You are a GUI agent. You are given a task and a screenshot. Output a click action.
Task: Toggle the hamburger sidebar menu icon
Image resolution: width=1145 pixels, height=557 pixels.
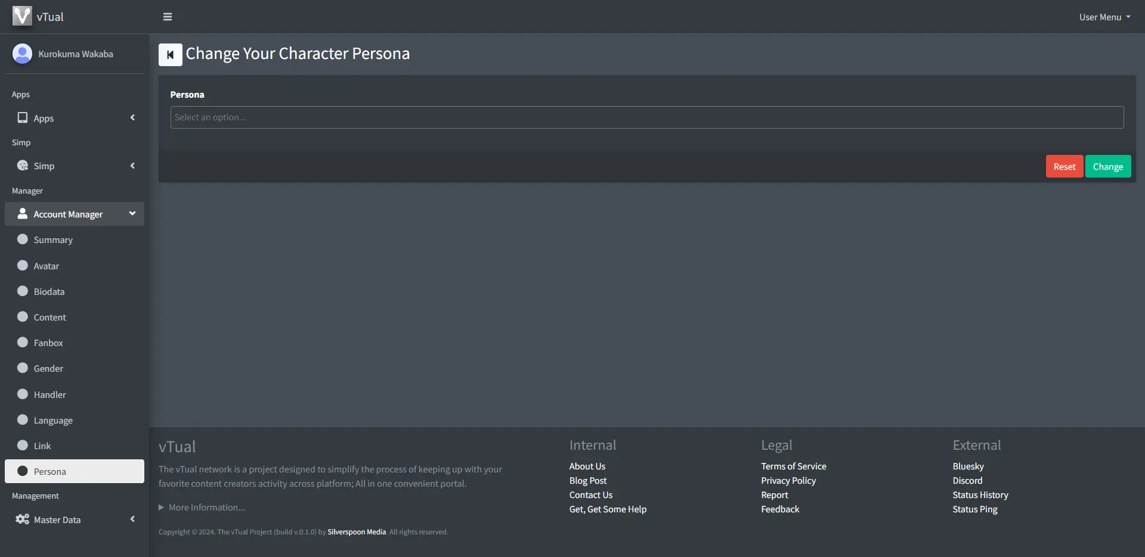168,17
